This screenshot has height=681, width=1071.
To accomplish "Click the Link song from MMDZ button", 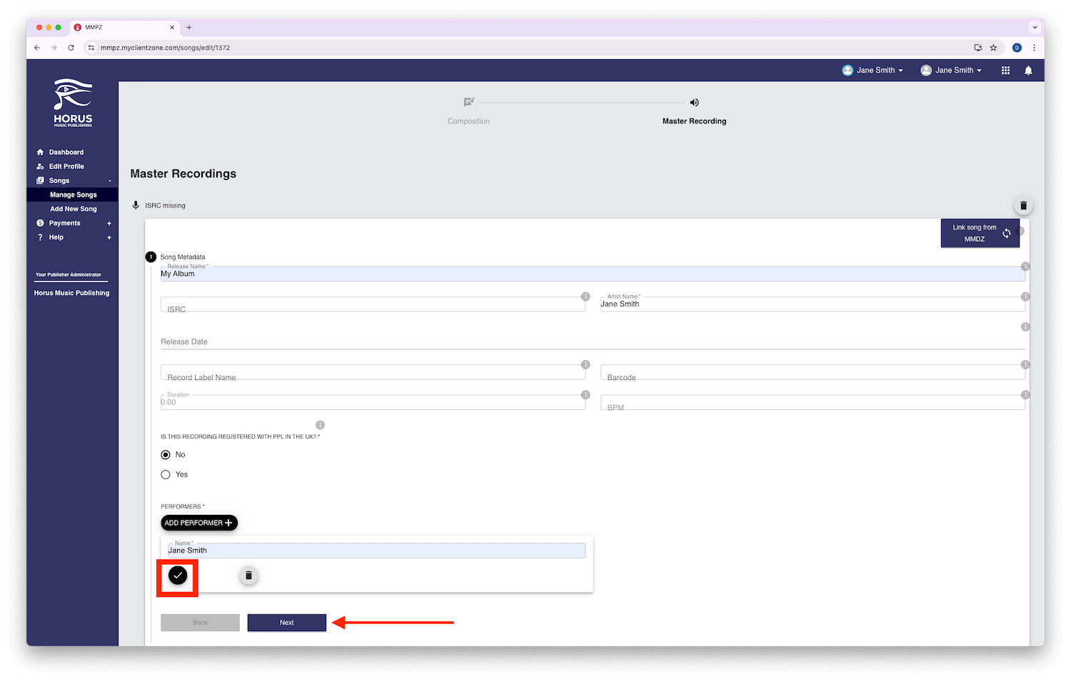I will point(980,233).
